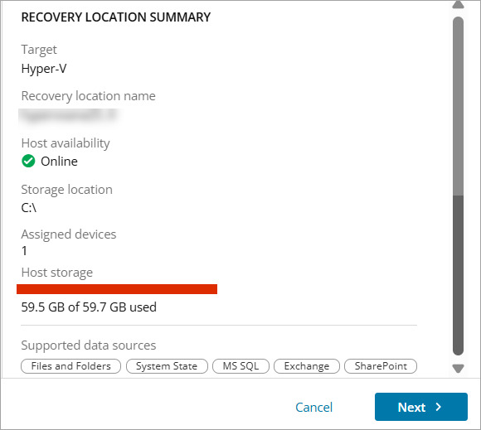Viewport: 481px width, 430px height.
Task: Click the blurred recovery location name
Action: [x=68, y=116]
